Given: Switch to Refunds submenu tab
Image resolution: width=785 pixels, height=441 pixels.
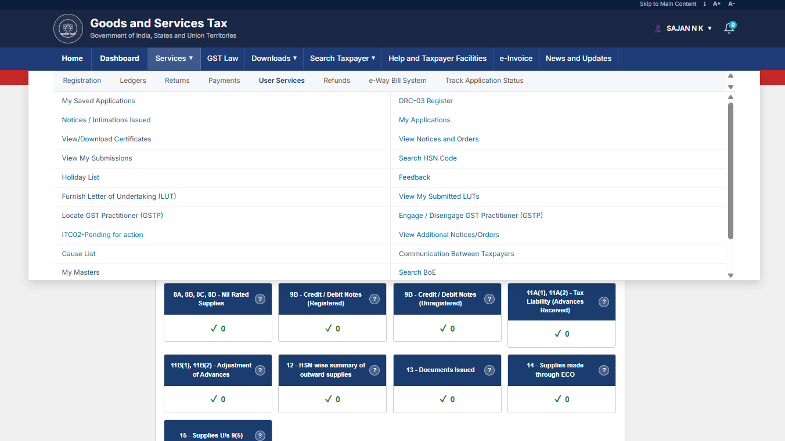Looking at the screenshot, I should point(337,81).
